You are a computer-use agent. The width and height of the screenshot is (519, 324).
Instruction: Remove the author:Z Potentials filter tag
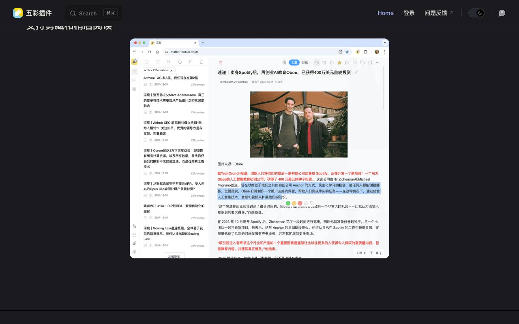171,70
